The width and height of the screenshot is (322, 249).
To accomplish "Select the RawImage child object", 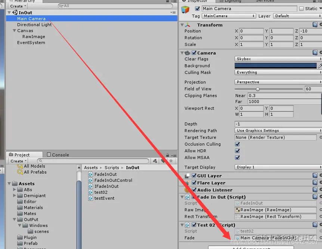I will click(34, 37).
